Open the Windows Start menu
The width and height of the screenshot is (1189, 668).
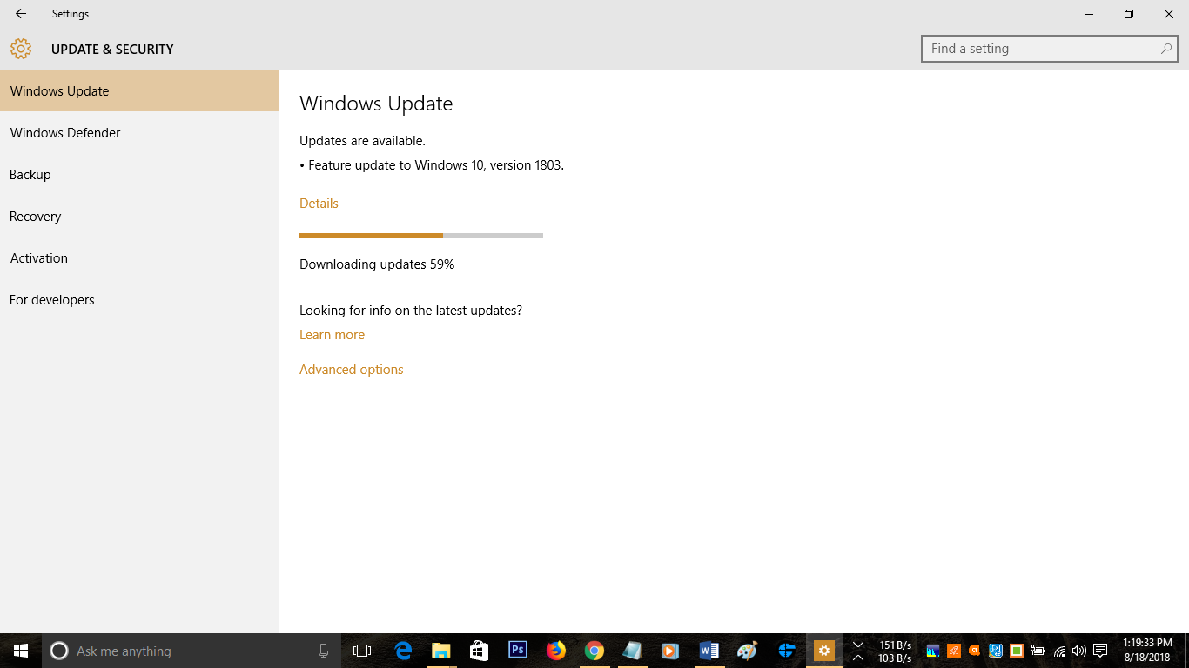[21, 651]
